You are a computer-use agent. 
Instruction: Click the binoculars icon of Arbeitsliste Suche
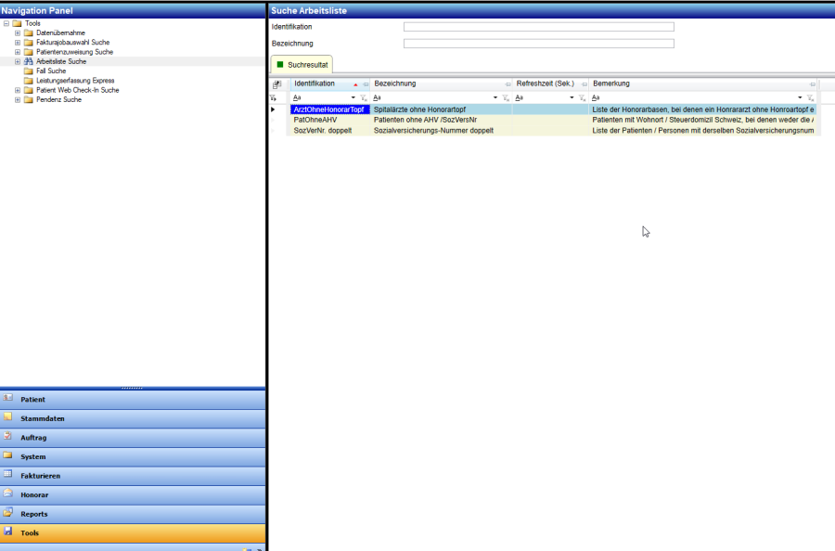pyautogui.click(x=29, y=62)
